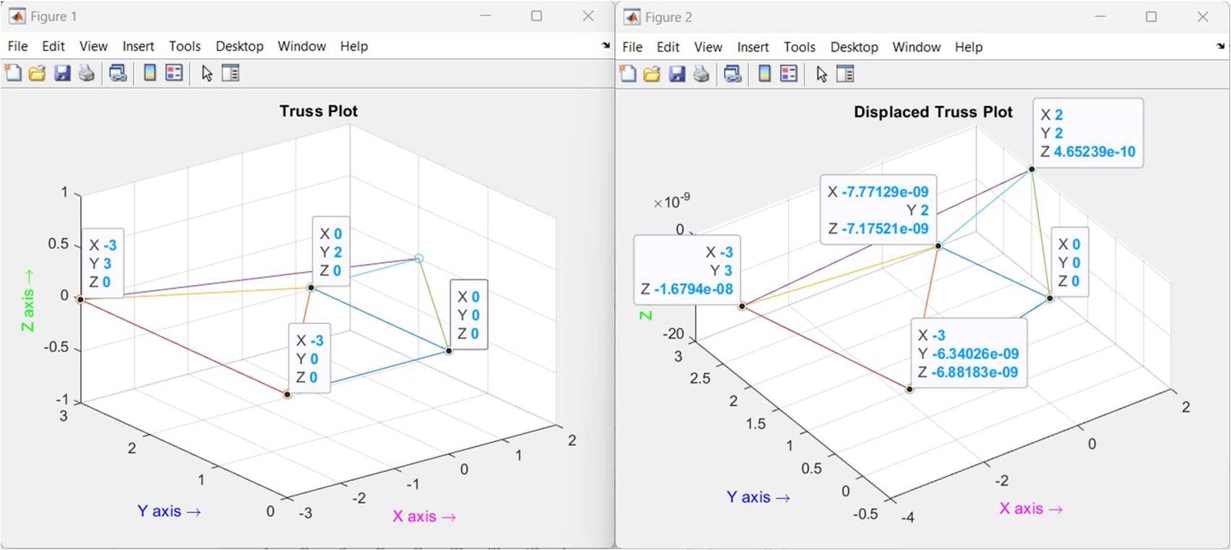Open the Insert menu in Figure 2
Image resolution: width=1231 pixels, height=550 pixels.
pos(753,47)
